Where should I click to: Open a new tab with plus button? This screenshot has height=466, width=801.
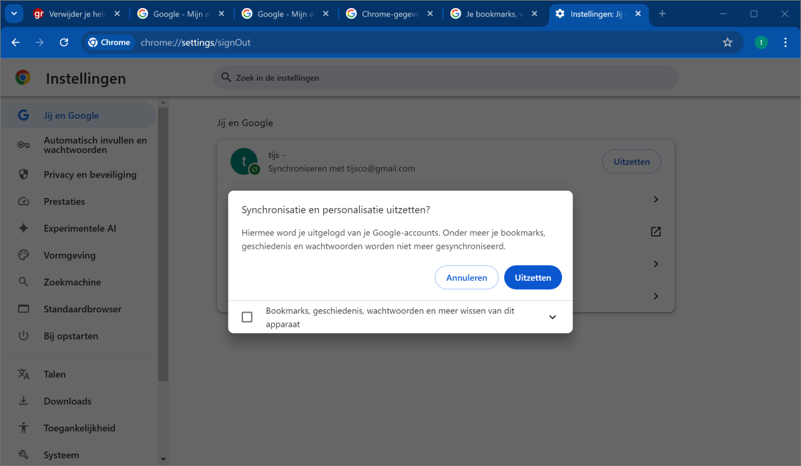click(x=662, y=13)
